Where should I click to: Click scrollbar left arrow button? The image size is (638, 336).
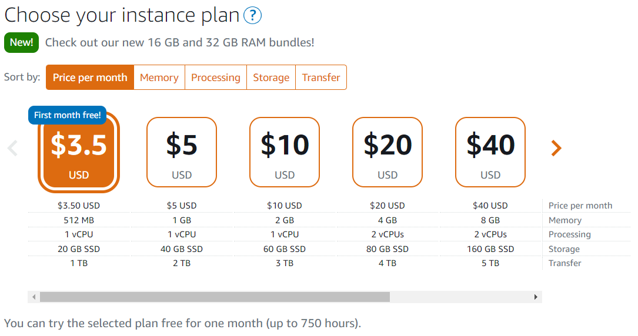[34, 297]
